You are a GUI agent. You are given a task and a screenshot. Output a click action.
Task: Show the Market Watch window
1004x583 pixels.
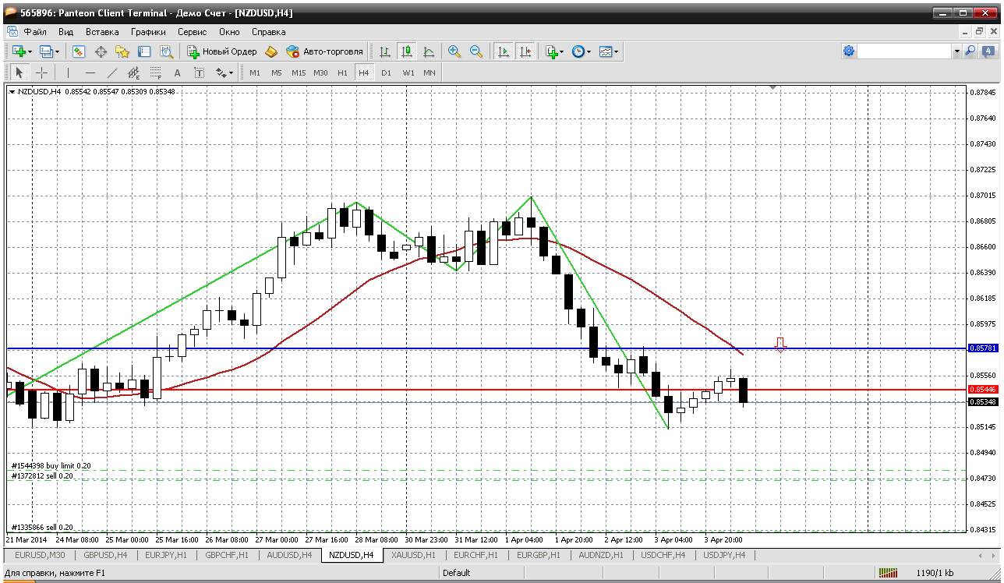[79, 51]
